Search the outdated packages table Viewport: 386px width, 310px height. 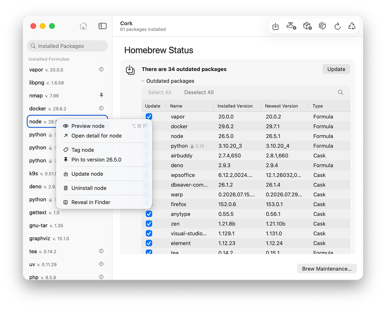341,92
